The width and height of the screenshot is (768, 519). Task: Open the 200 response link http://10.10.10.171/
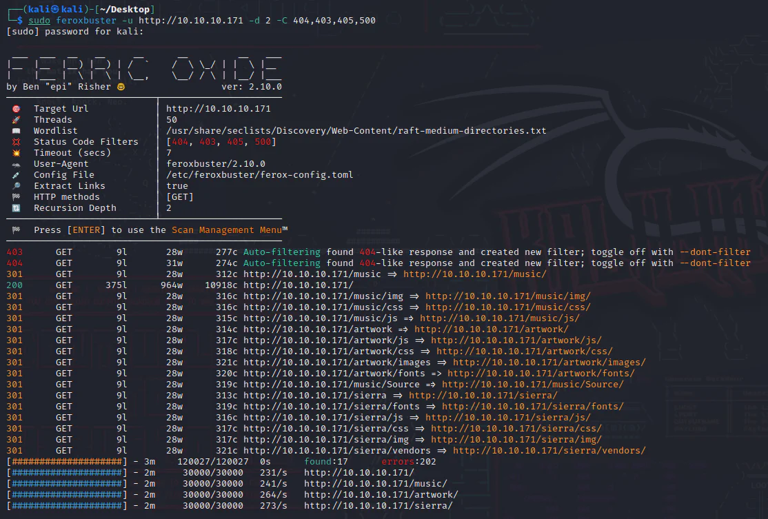[299, 285]
